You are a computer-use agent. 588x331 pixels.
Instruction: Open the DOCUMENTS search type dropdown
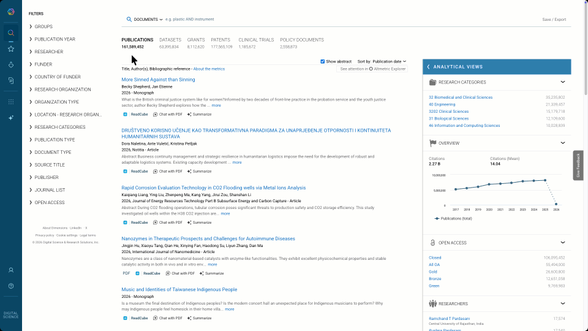148,20
